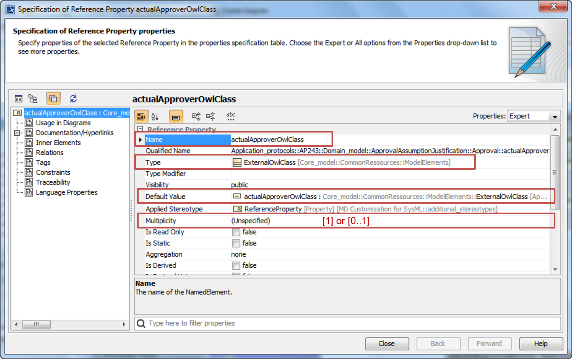Open Constraints in the left tree

click(53, 173)
